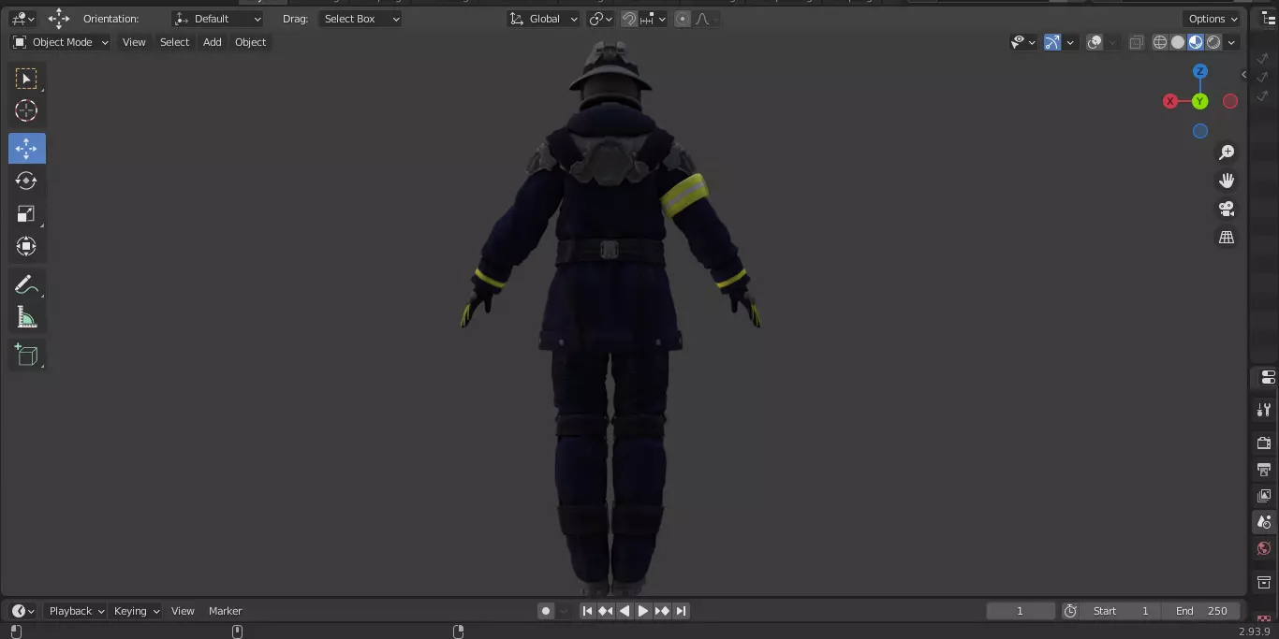
Task: Select the Add Cube tool
Action: [26, 355]
